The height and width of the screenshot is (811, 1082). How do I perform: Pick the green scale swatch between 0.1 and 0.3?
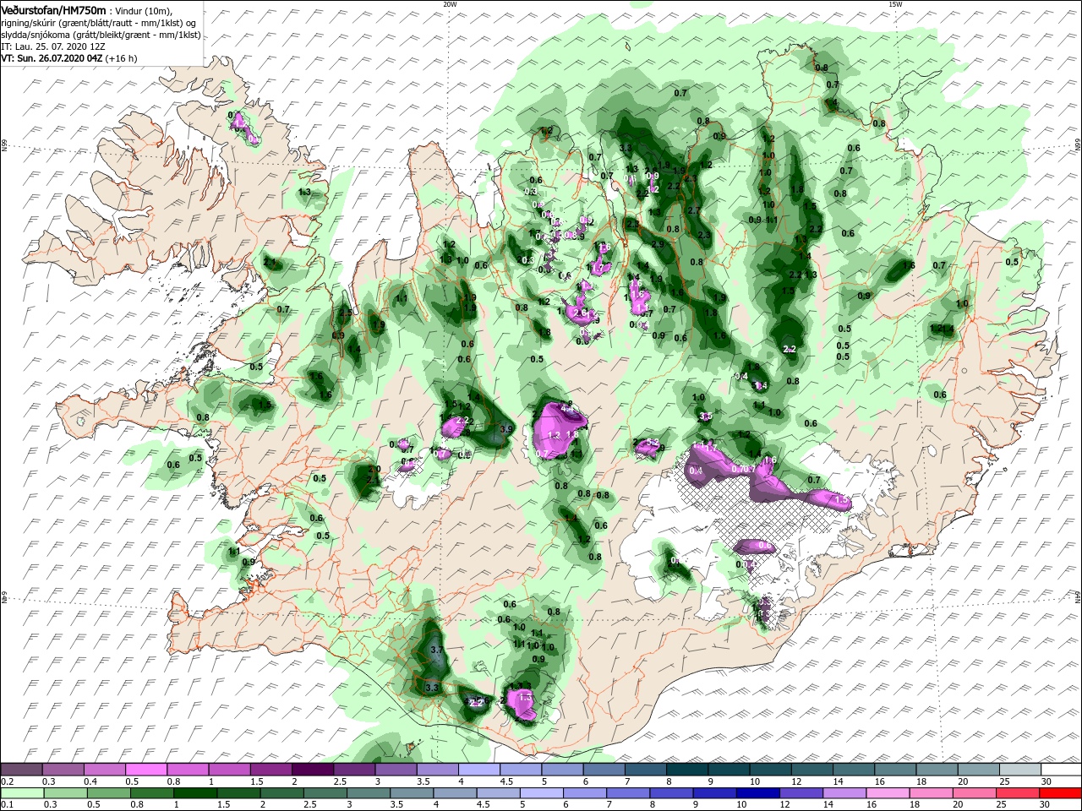pyautogui.click(x=21, y=793)
